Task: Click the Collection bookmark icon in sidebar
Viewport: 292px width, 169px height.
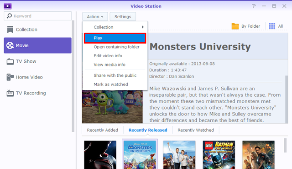Action: pos(10,30)
